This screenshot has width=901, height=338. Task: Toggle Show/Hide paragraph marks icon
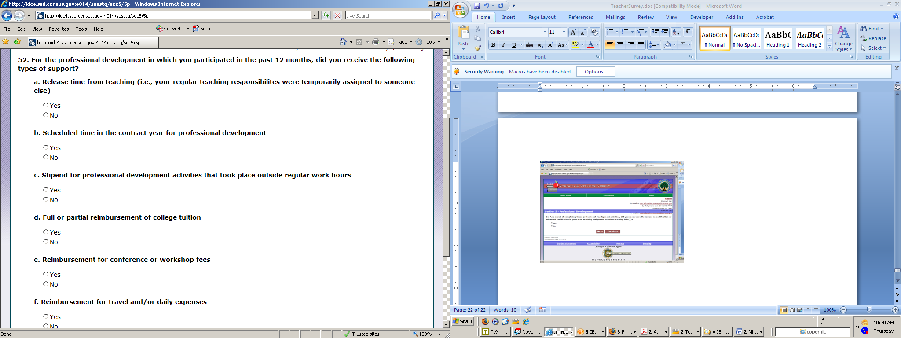pos(688,32)
